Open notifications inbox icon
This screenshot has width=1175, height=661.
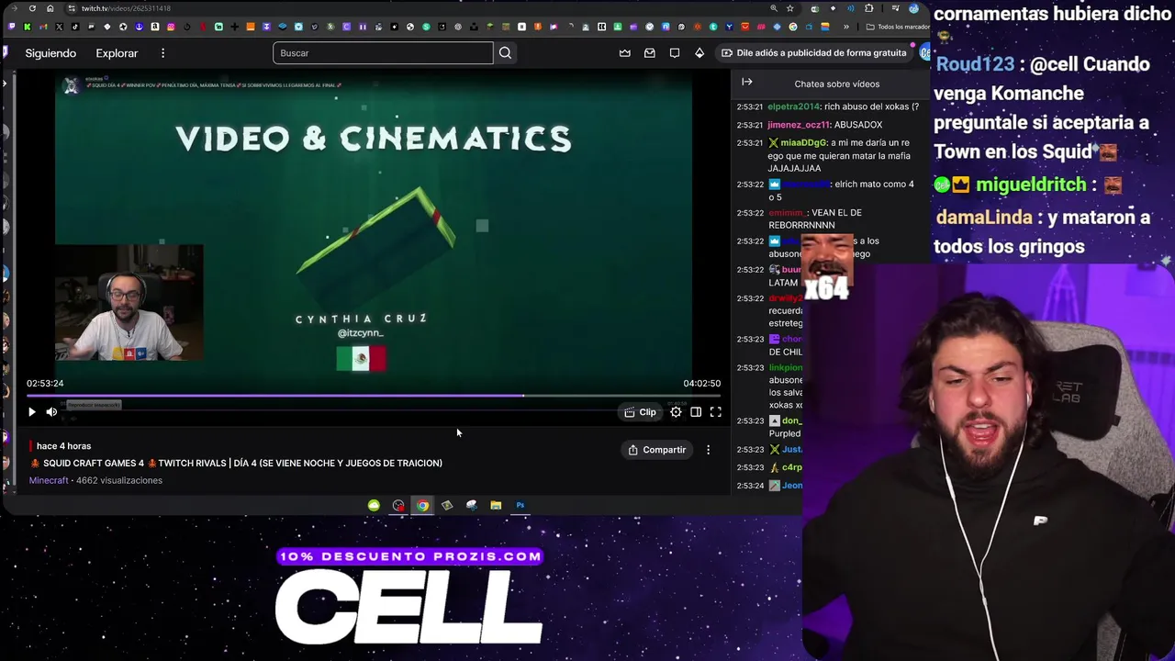tap(650, 53)
